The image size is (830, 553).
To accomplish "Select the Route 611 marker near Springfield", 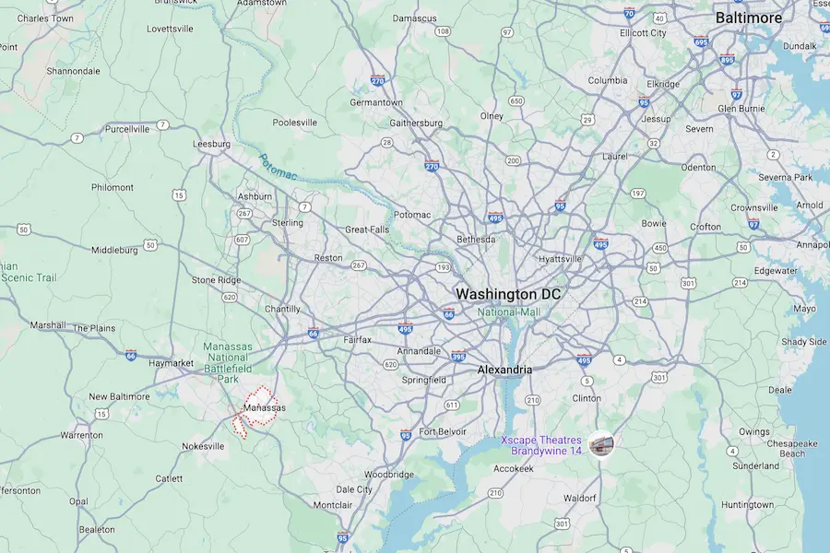I will tap(452, 406).
